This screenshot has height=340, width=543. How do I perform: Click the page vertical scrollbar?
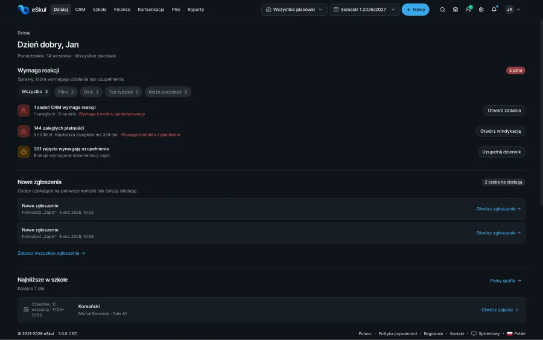pos(541,113)
